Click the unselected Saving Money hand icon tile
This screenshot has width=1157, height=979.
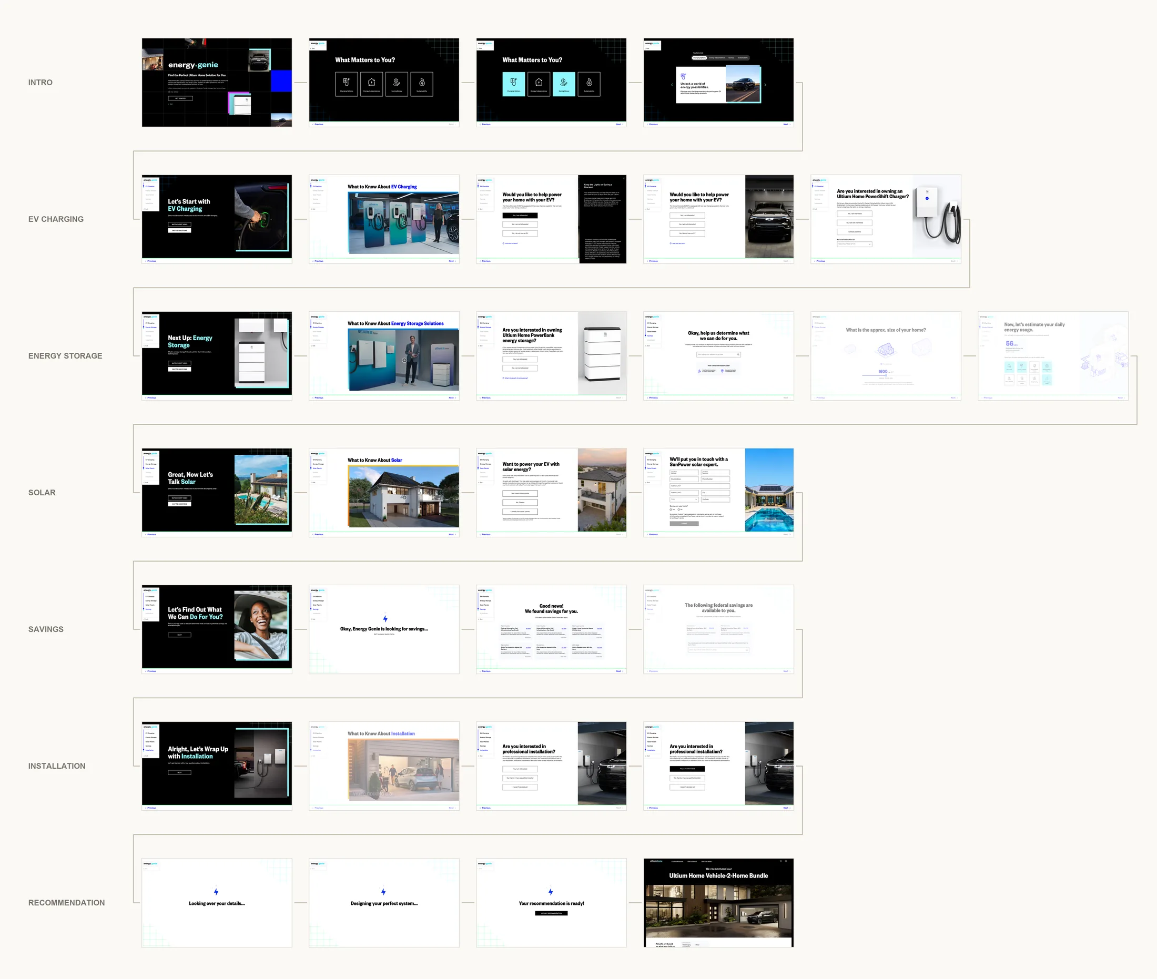coord(397,84)
